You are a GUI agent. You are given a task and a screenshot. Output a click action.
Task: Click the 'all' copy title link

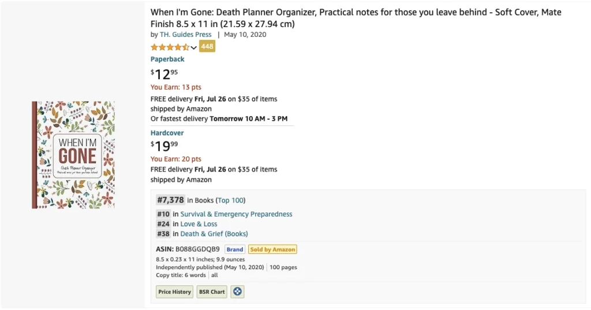tap(215, 275)
